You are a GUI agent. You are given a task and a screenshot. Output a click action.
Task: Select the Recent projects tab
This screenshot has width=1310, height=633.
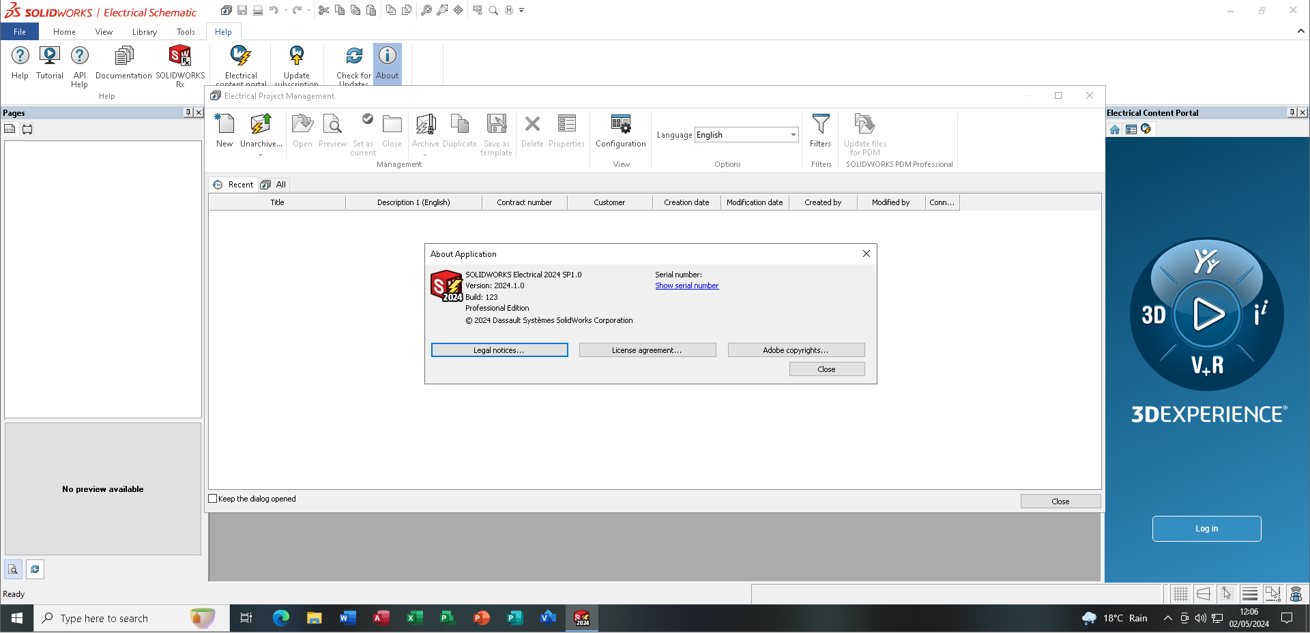click(x=233, y=185)
